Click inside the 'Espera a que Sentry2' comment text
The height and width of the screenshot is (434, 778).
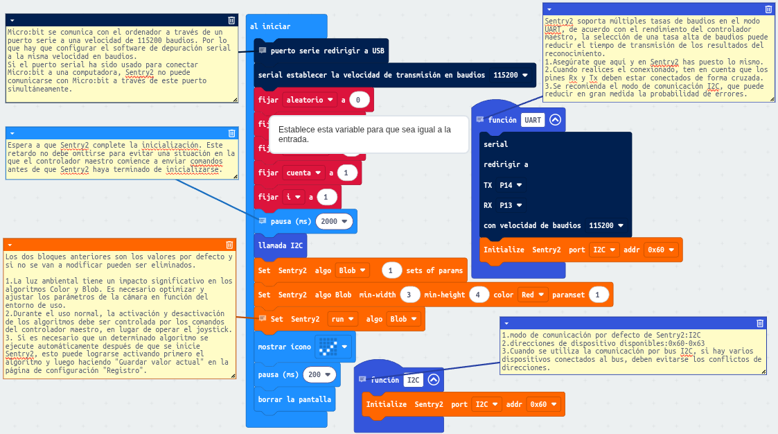[x=121, y=157]
